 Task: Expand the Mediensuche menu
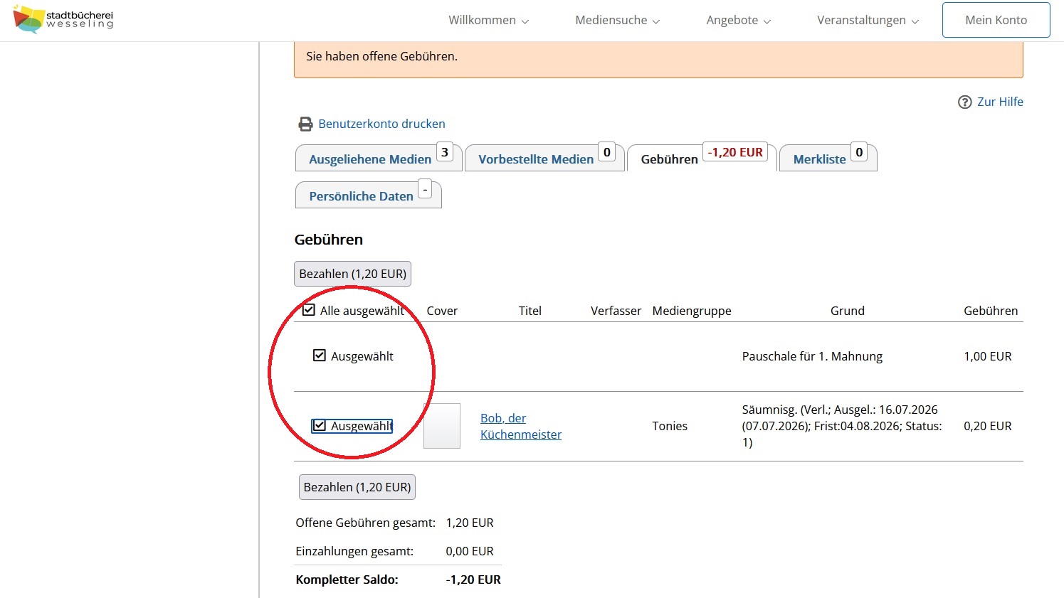[617, 20]
